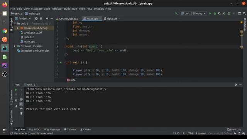This screenshot has width=247, height=139.
Task: Open the Tools menu
Action: click(82, 9)
